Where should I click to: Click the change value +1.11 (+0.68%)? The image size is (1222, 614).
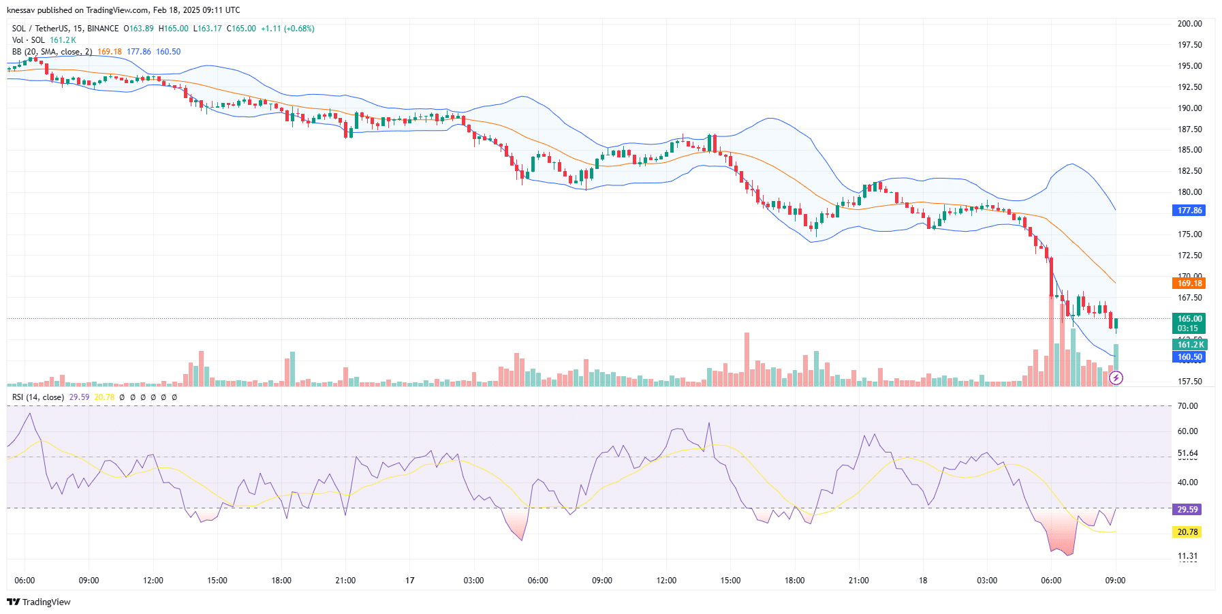tap(287, 29)
